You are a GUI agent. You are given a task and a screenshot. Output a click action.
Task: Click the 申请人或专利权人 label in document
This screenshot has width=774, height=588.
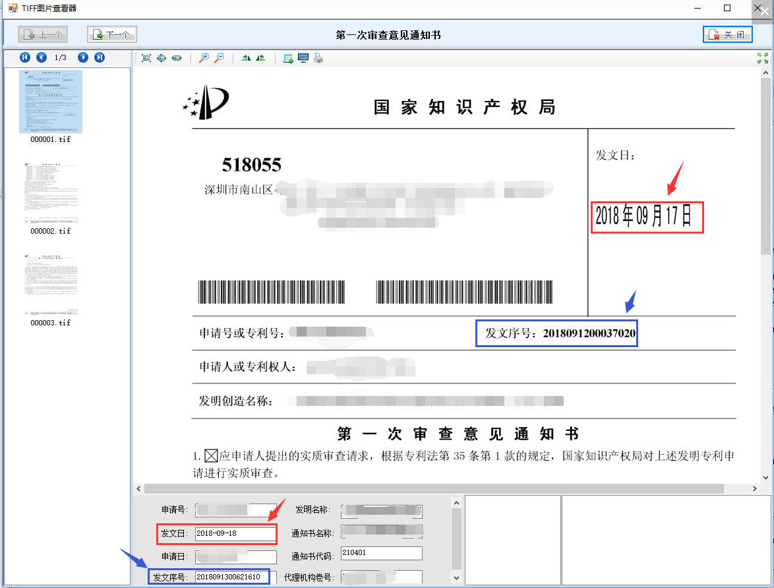coord(247,367)
